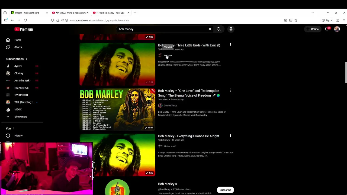Subscribe to the Bob Marley channel

[225, 190]
